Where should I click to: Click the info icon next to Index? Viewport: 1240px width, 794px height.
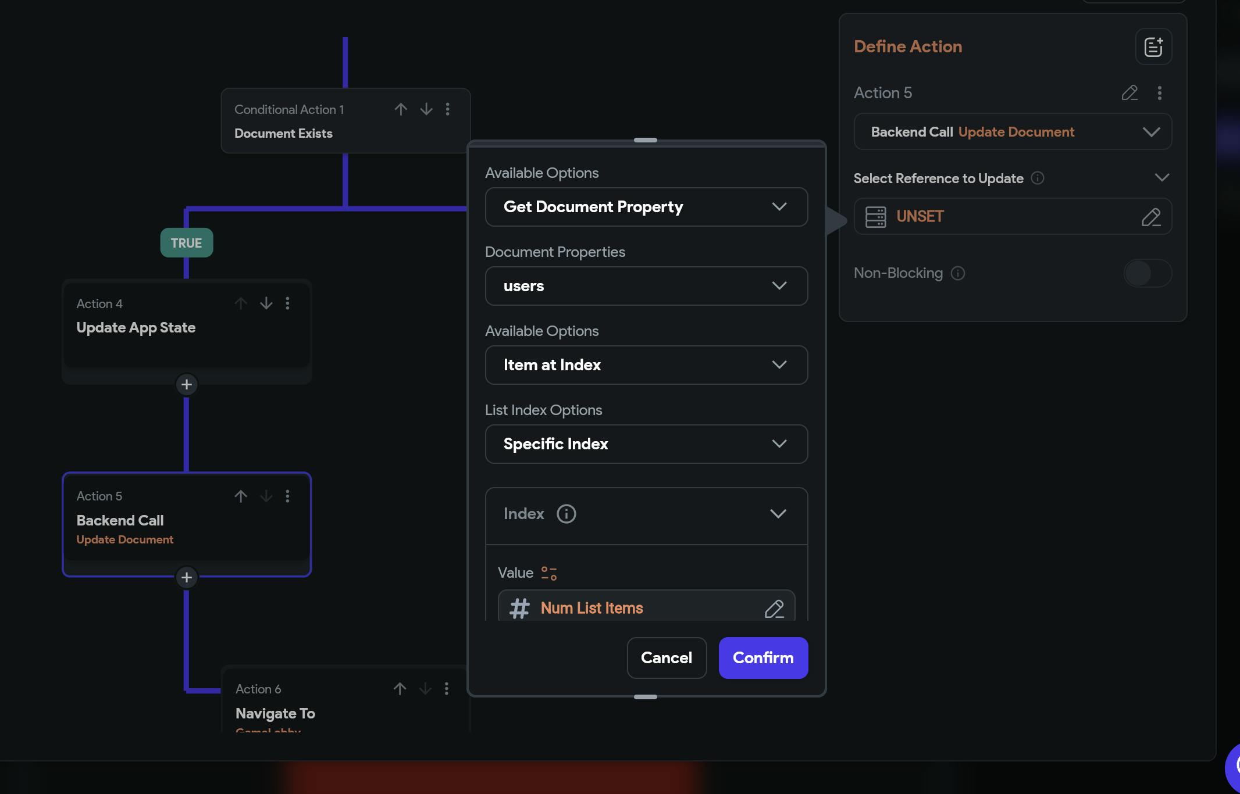[566, 514]
